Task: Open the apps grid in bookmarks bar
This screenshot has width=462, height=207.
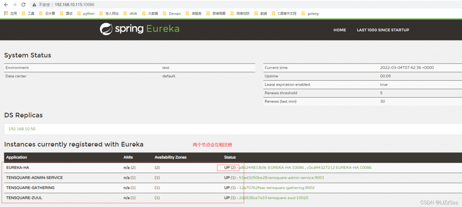Action: pos(10,13)
